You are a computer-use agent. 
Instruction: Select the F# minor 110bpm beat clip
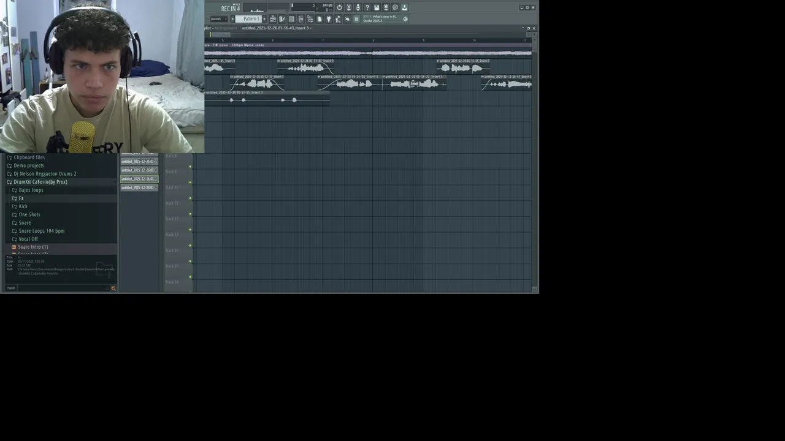coord(368,50)
